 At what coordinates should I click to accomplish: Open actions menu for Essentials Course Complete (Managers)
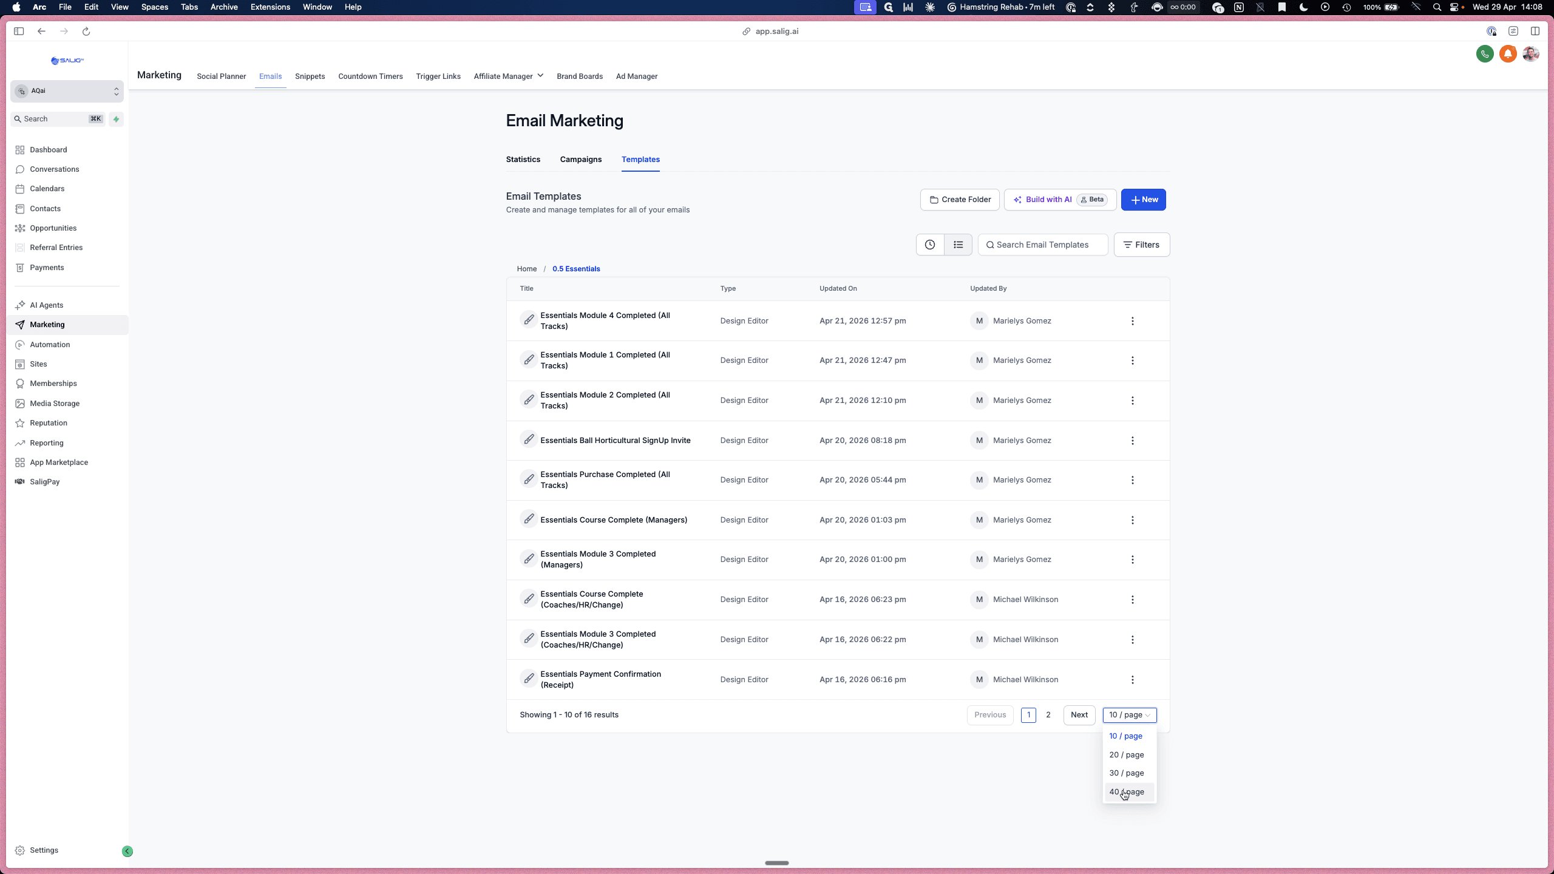coord(1133,520)
